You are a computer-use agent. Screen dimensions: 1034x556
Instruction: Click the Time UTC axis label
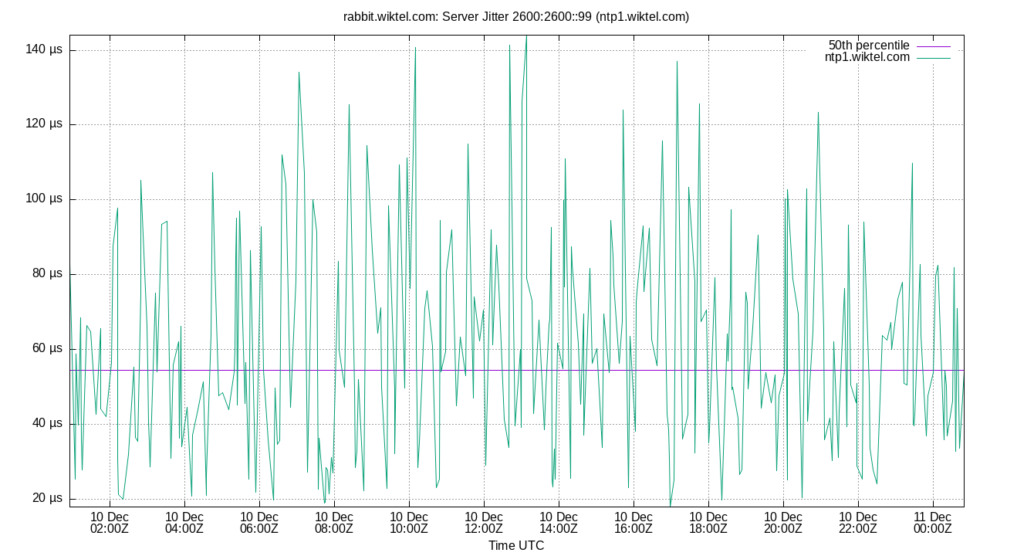[x=516, y=546]
